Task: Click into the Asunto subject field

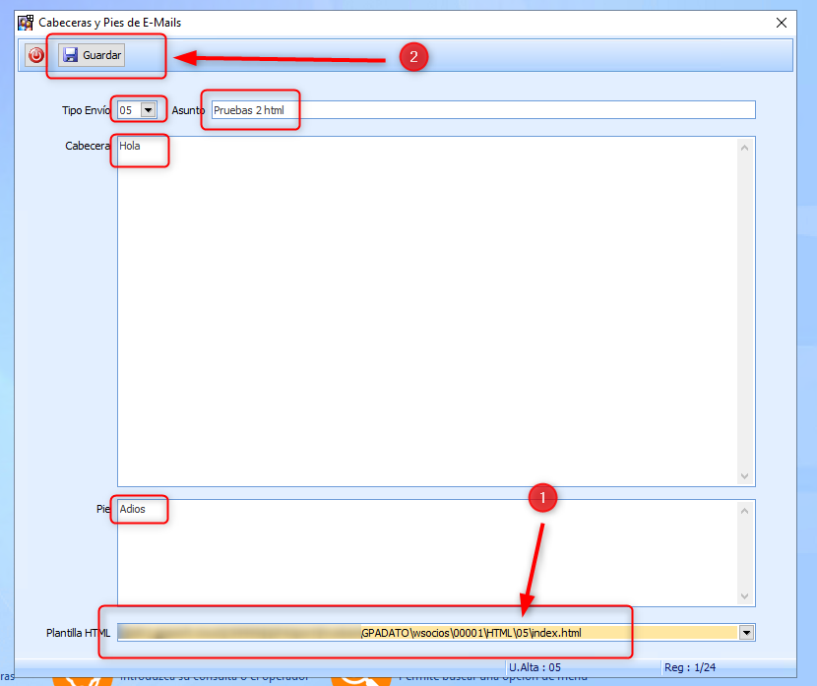Action: point(482,110)
